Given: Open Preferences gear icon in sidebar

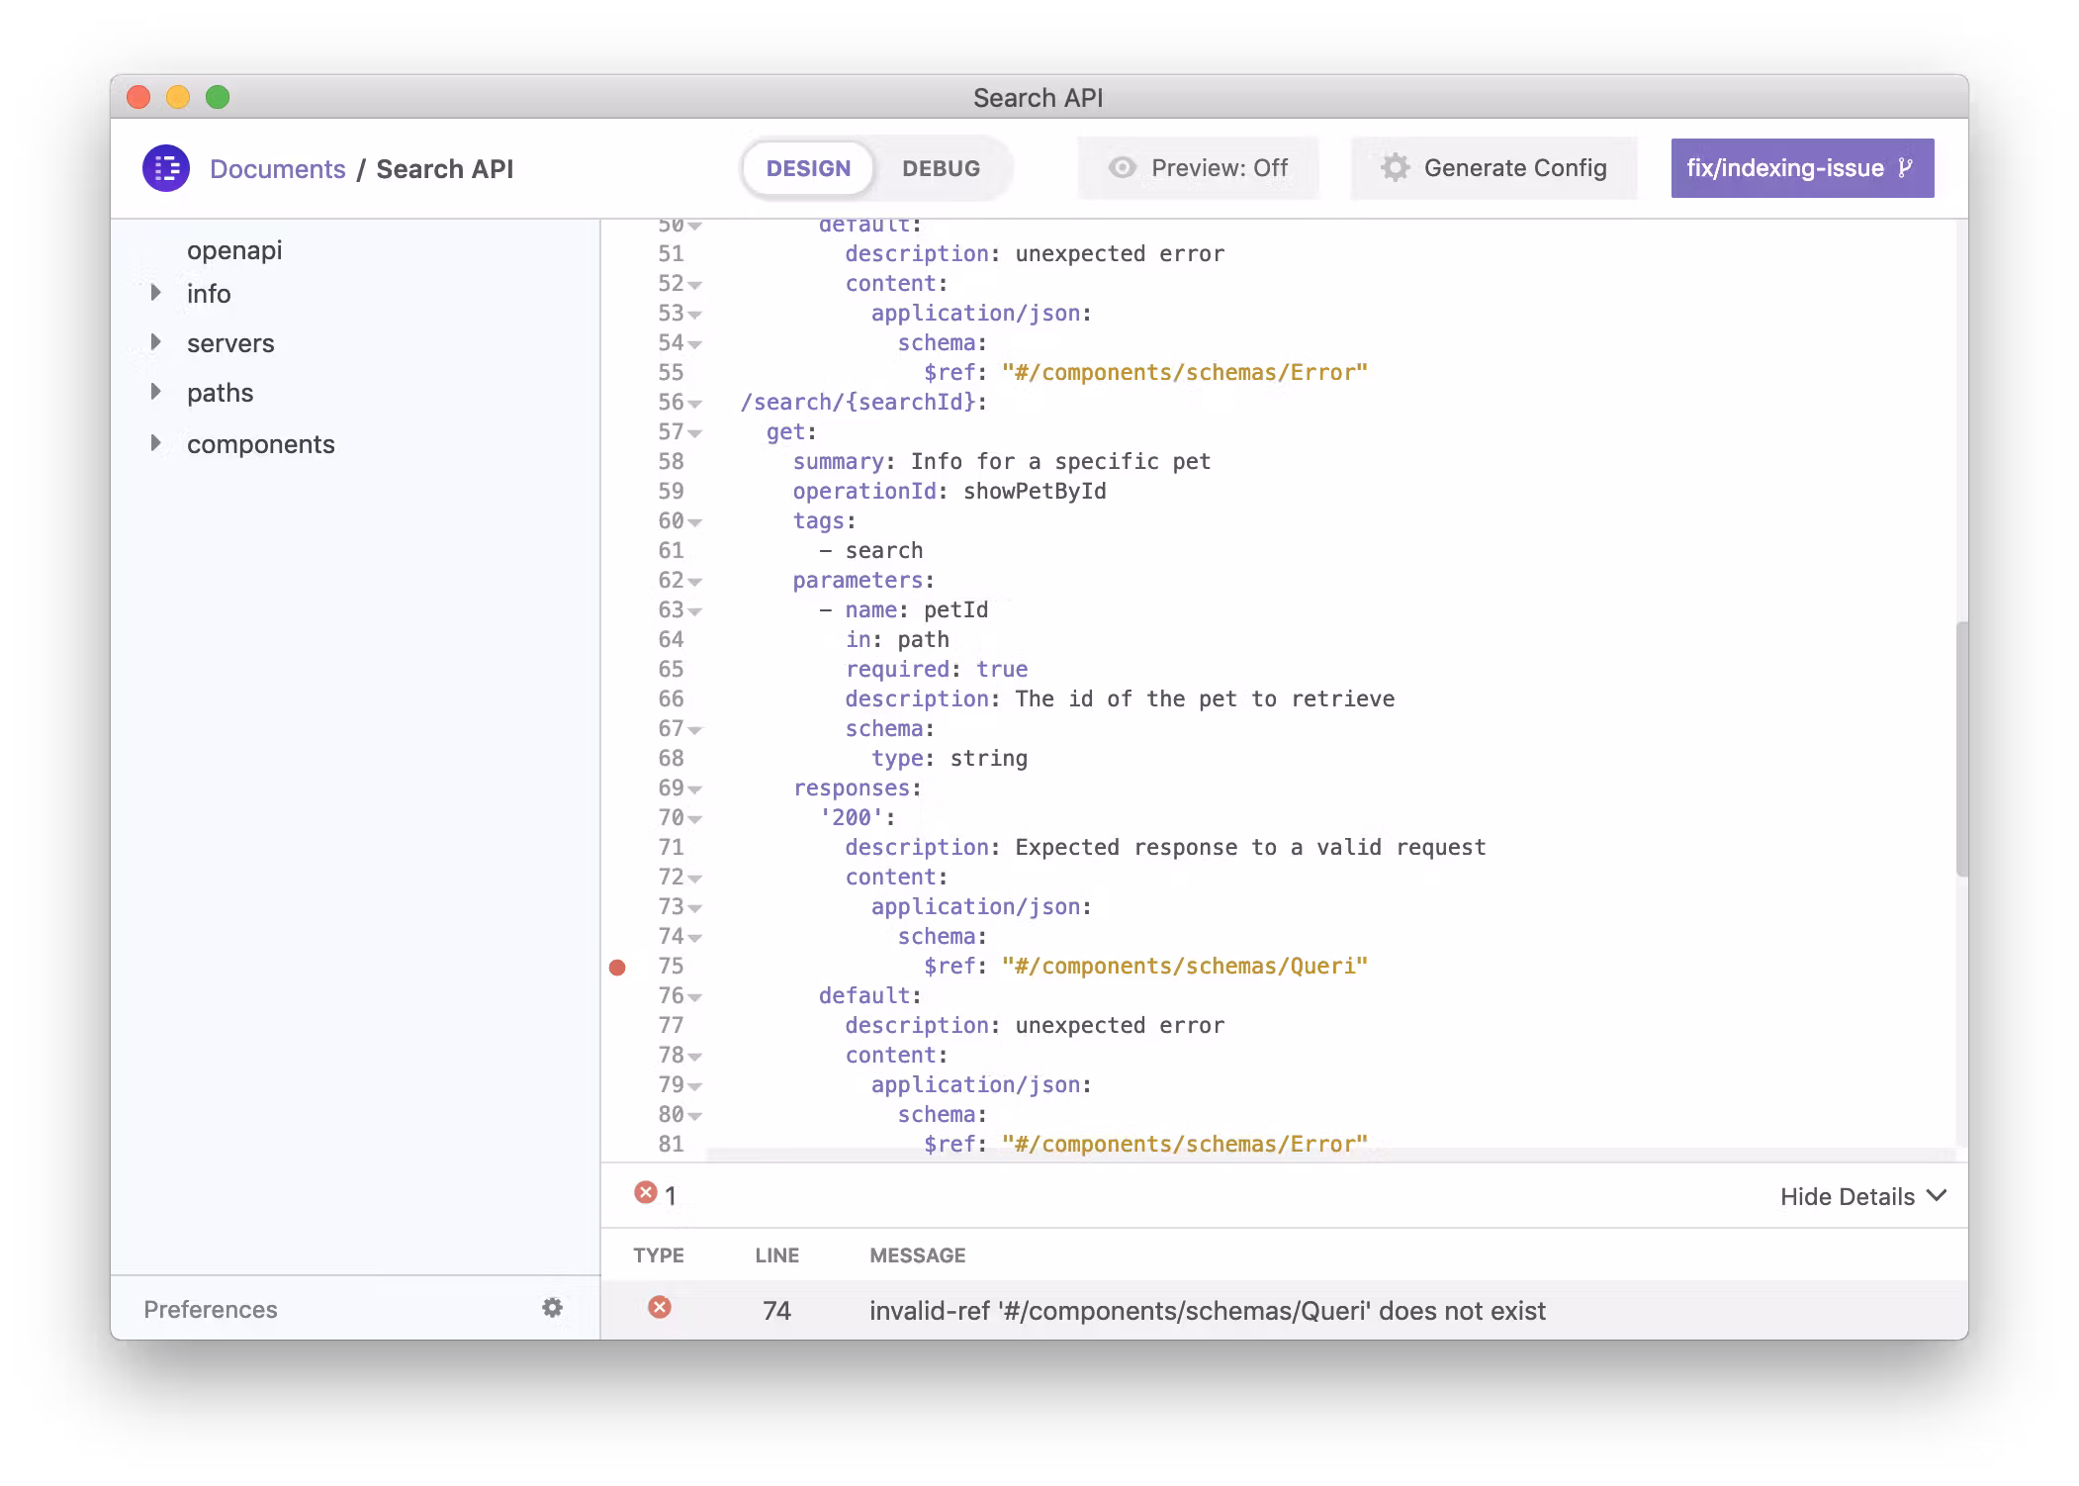Looking at the screenshot, I should (552, 1308).
